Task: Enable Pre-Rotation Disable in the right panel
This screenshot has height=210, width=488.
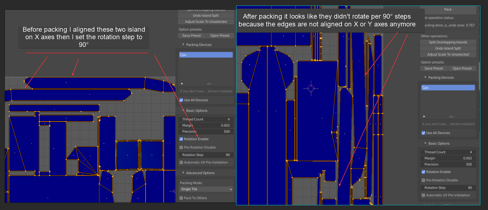Action: click(423, 180)
